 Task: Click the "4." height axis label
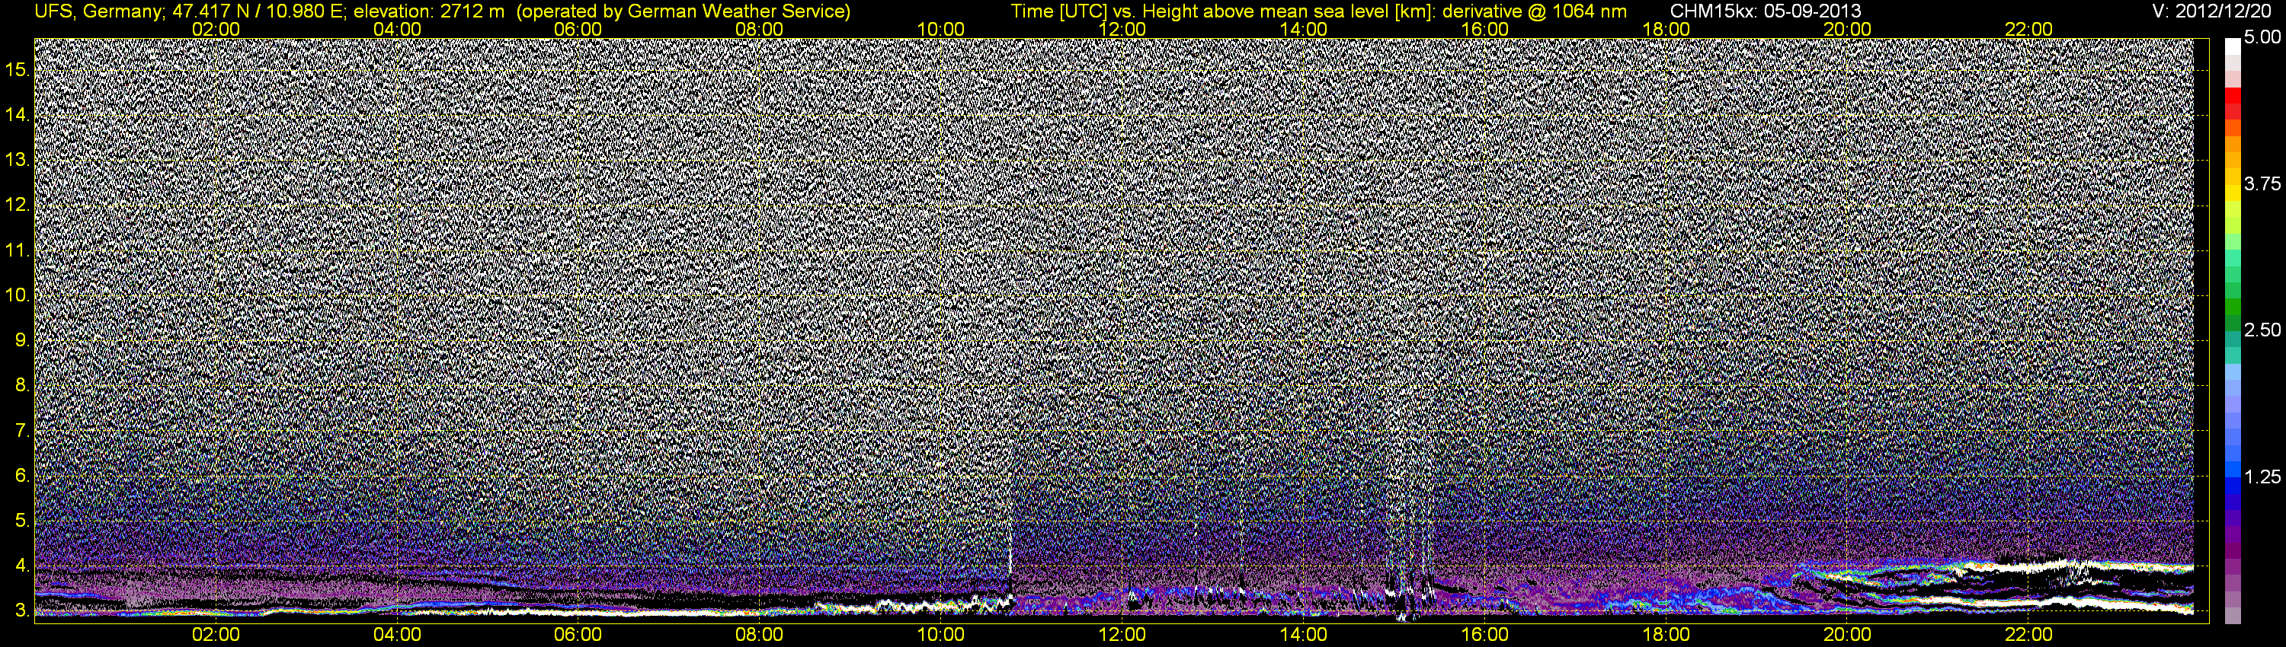tap(23, 566)
